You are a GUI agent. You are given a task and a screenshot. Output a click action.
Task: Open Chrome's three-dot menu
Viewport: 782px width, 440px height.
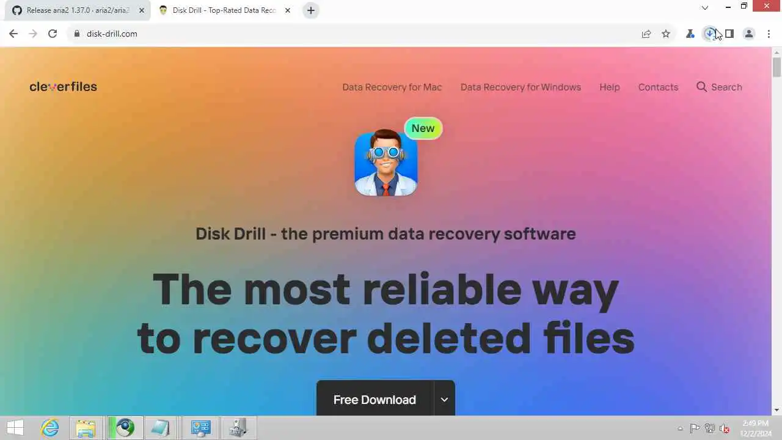769,34
